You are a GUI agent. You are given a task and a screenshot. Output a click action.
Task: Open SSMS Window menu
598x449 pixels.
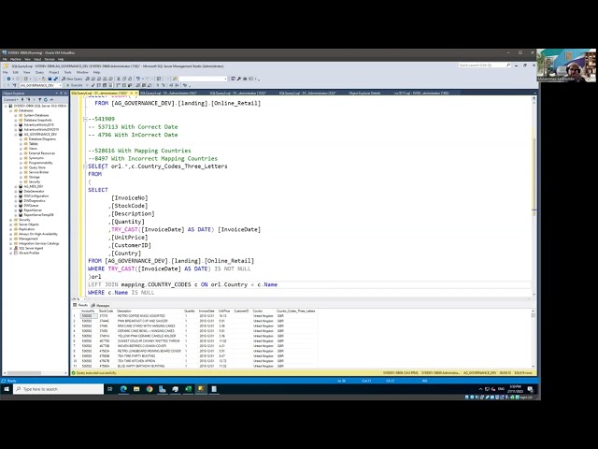point(82,72)
